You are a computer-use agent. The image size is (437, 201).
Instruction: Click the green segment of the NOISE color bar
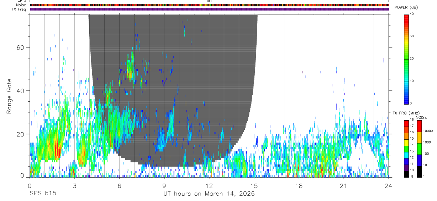tap(419, 149)
